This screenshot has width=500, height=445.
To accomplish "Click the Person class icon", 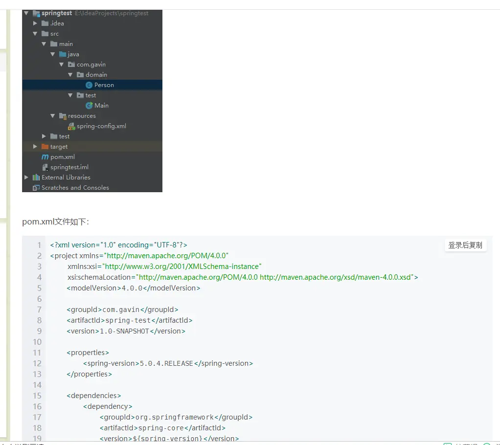I will pyautogui.click(x=89, y=85).
